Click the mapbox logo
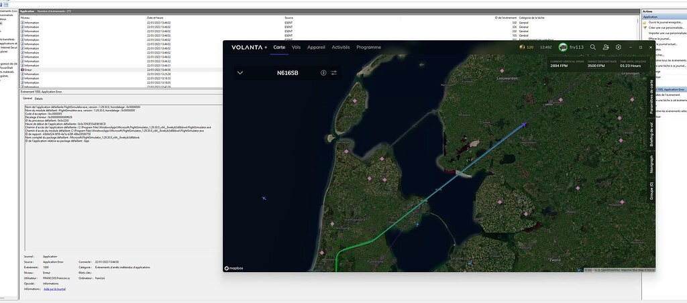687x303 pixels. click(x=233, y=268)
